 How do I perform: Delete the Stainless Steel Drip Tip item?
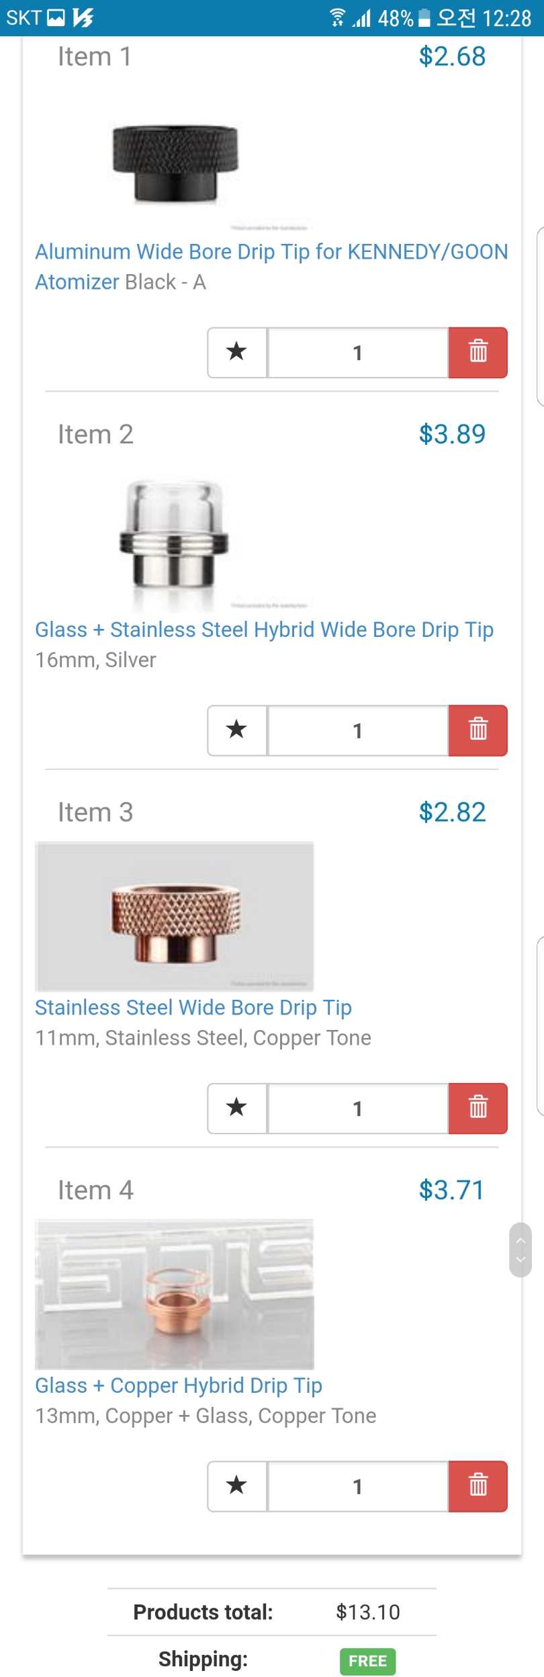click(x=478, y=1108)
